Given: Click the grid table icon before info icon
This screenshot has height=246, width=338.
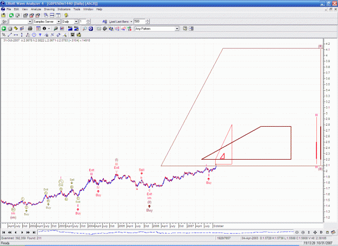Looking at the screenshot, I should [x=38, y=29].
